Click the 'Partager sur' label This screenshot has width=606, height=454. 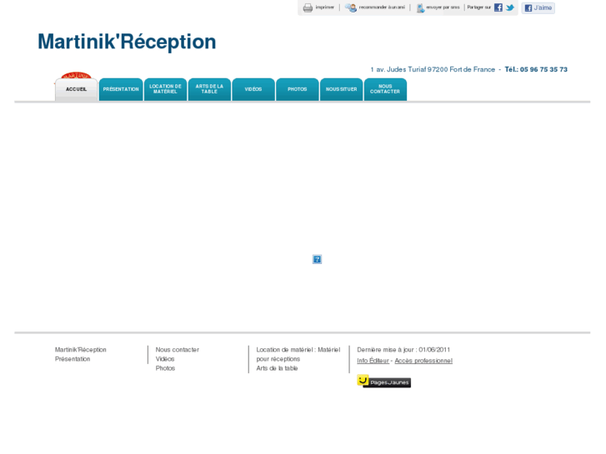coord(478,7)
